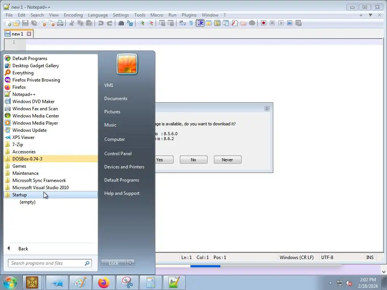Open the Encoding menu

(73, 15)
